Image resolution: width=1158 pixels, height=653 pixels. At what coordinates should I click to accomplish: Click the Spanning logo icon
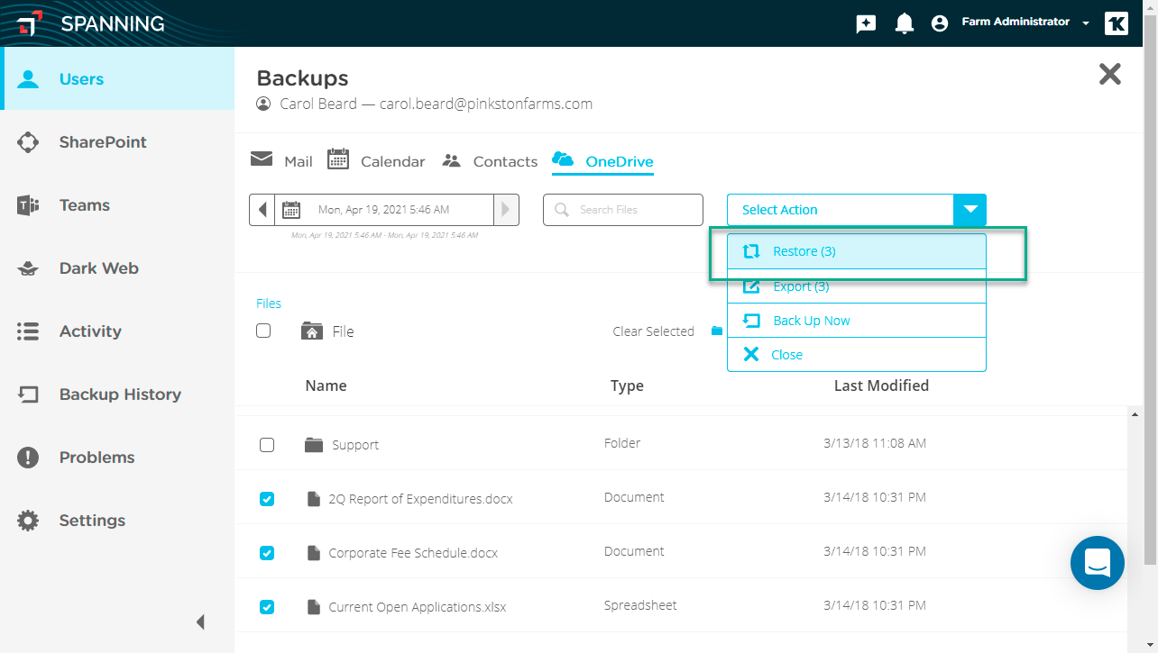click(x=30, y=23)
